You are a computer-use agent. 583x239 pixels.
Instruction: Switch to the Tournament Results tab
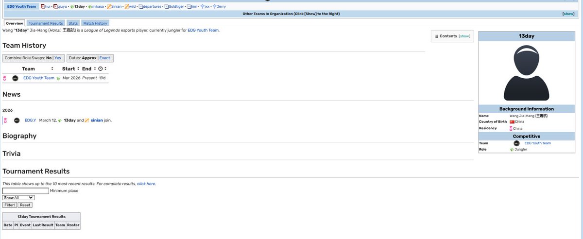coord(46,23)
